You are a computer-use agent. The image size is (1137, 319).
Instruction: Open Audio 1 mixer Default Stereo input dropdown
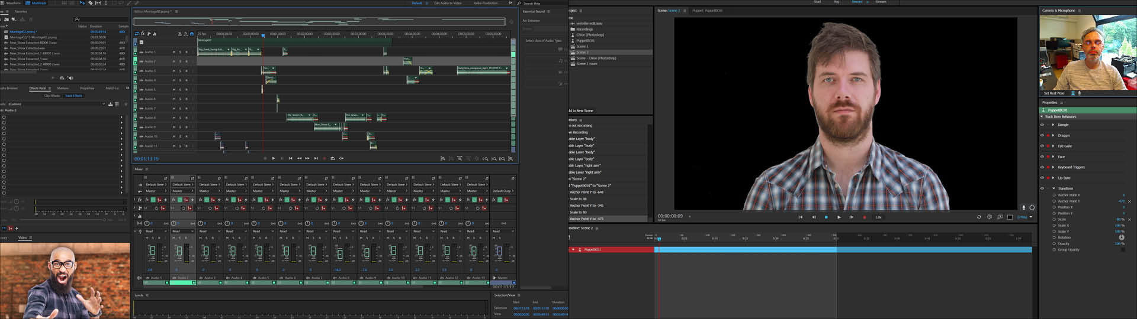(x=156, y=184)
